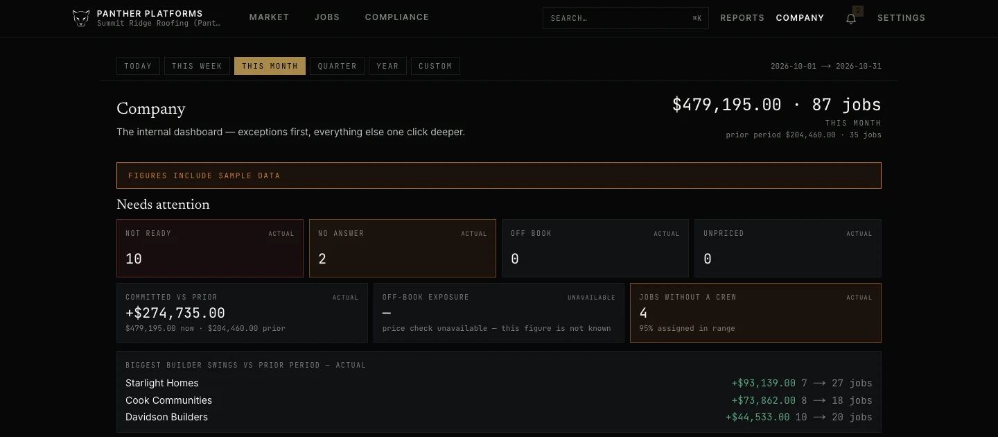Viewport: 998px width, 437px height.
Task: Click the 95% assigned in range text
Action: pos(687,328)
